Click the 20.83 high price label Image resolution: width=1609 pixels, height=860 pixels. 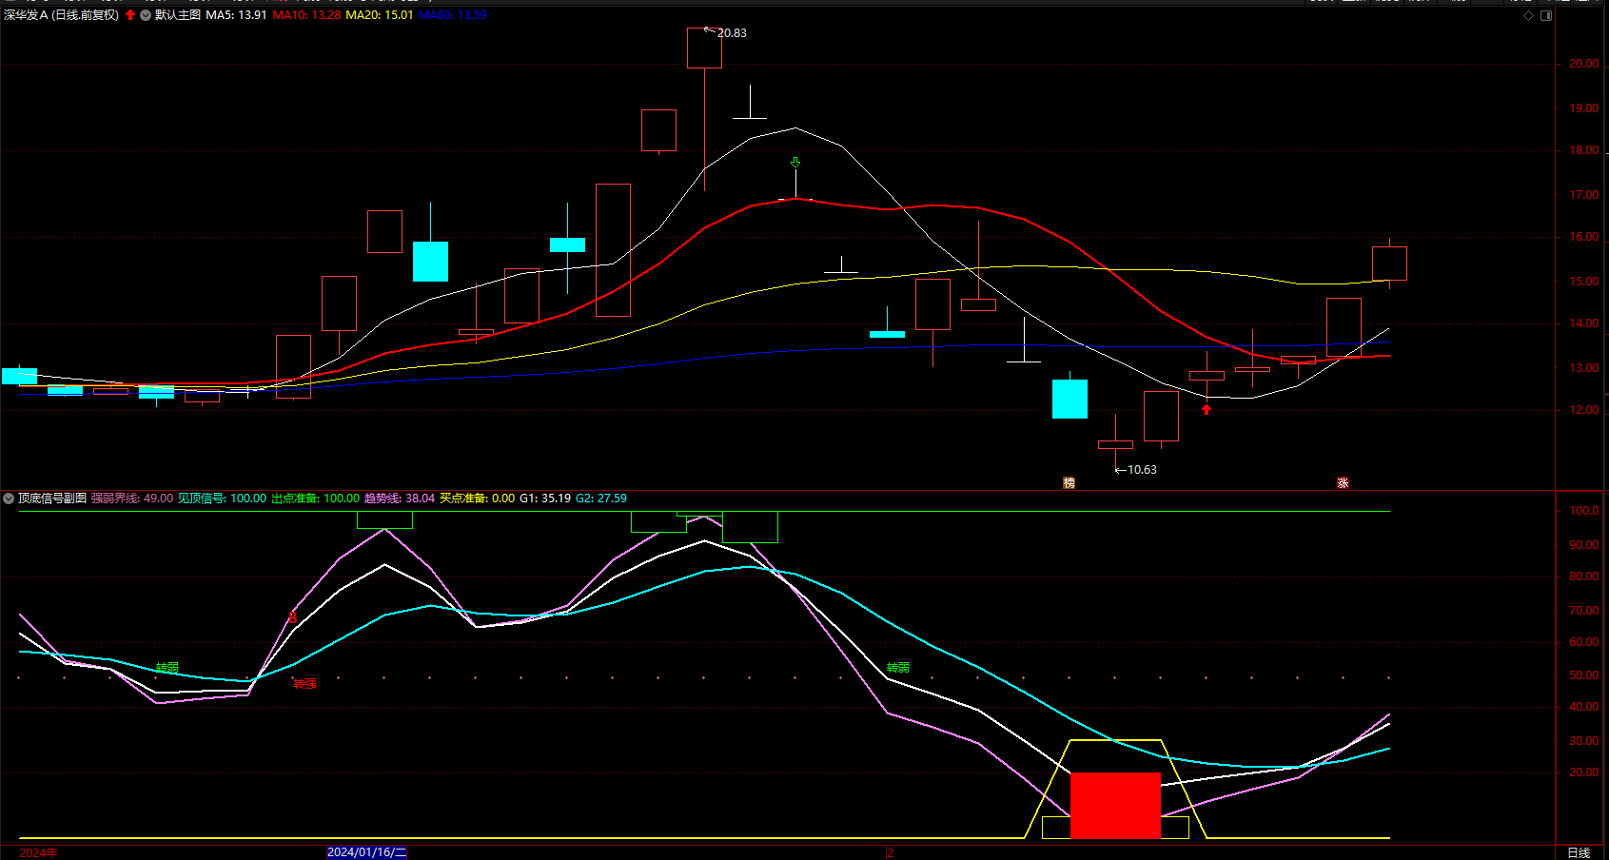732,33
